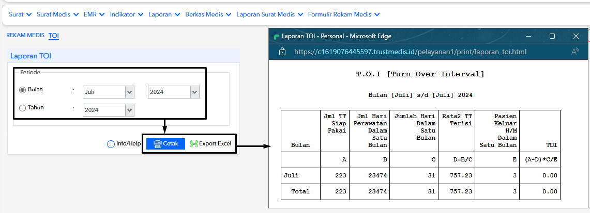The width and height of the screenshot is (590, 213).
Task: Click the Info/Help circle icon
Action: tap(111, 144)
